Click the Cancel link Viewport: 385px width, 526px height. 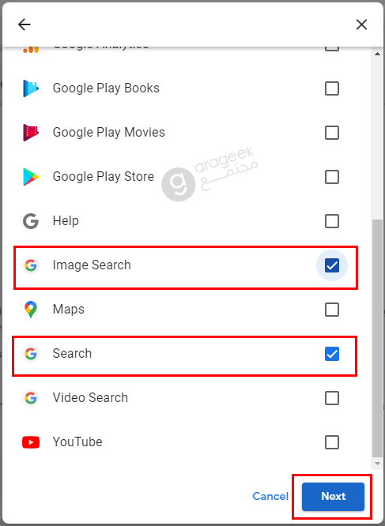click(x=270, y=496)
